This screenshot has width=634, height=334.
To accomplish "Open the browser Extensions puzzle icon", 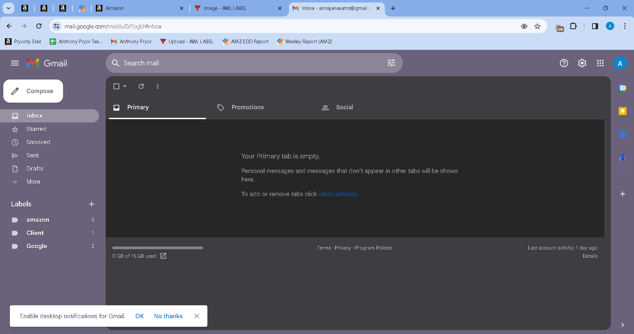I will pyautogui.click(x=574, y=26).
